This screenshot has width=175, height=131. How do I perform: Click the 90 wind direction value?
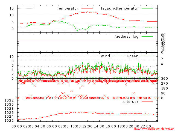point(163,93)
